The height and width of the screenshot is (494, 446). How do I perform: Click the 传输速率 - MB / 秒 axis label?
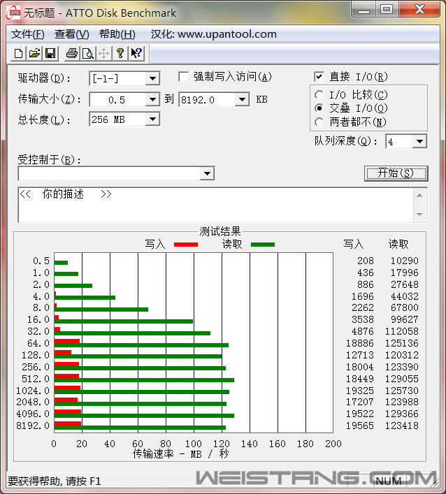coord(181,453)
